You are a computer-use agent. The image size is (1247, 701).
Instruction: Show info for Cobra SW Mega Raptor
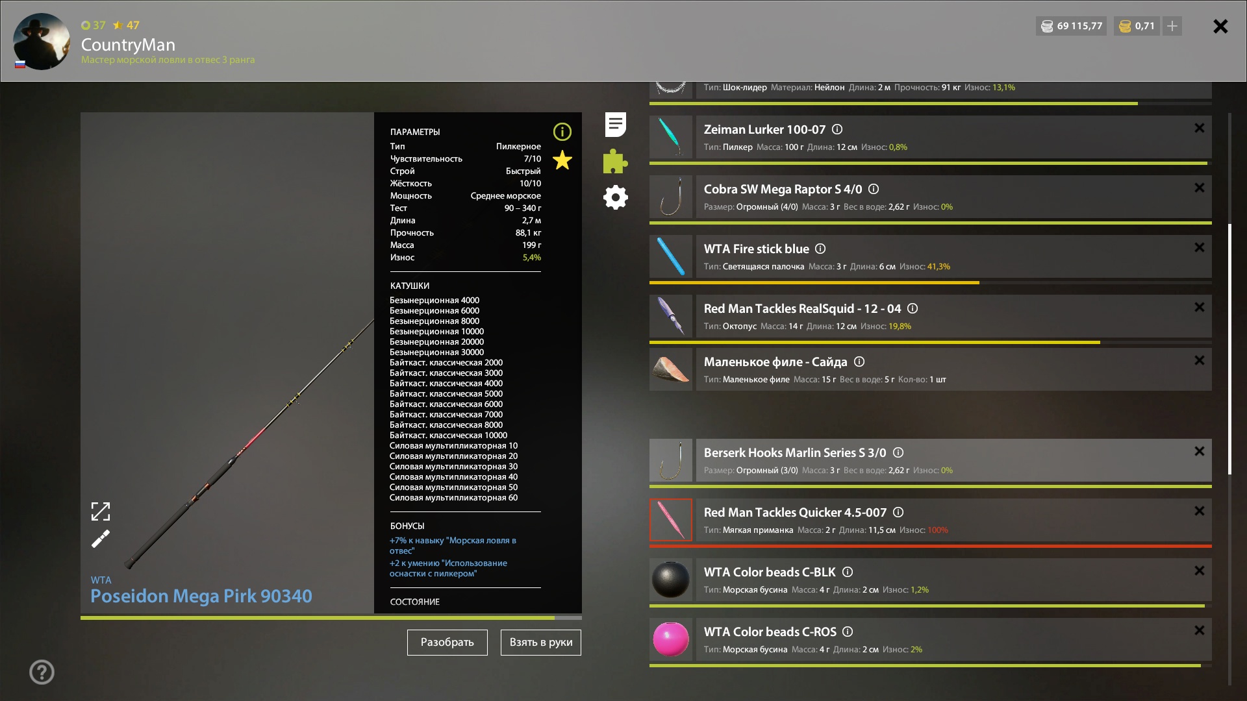(x=874, y=189)
